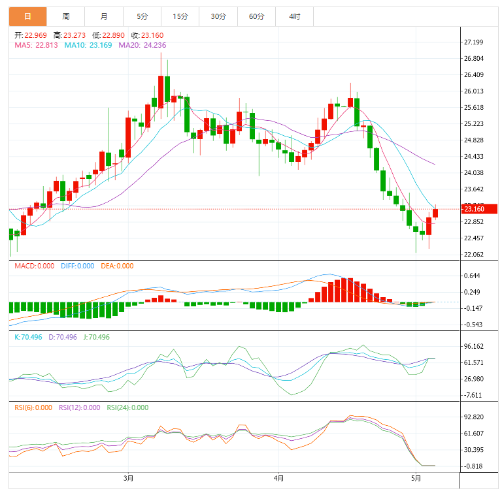Switch to the 周 (weekly) tab
Image resolution: width=502 pixels, height=495 pixels.
click(x=65, y=16)
